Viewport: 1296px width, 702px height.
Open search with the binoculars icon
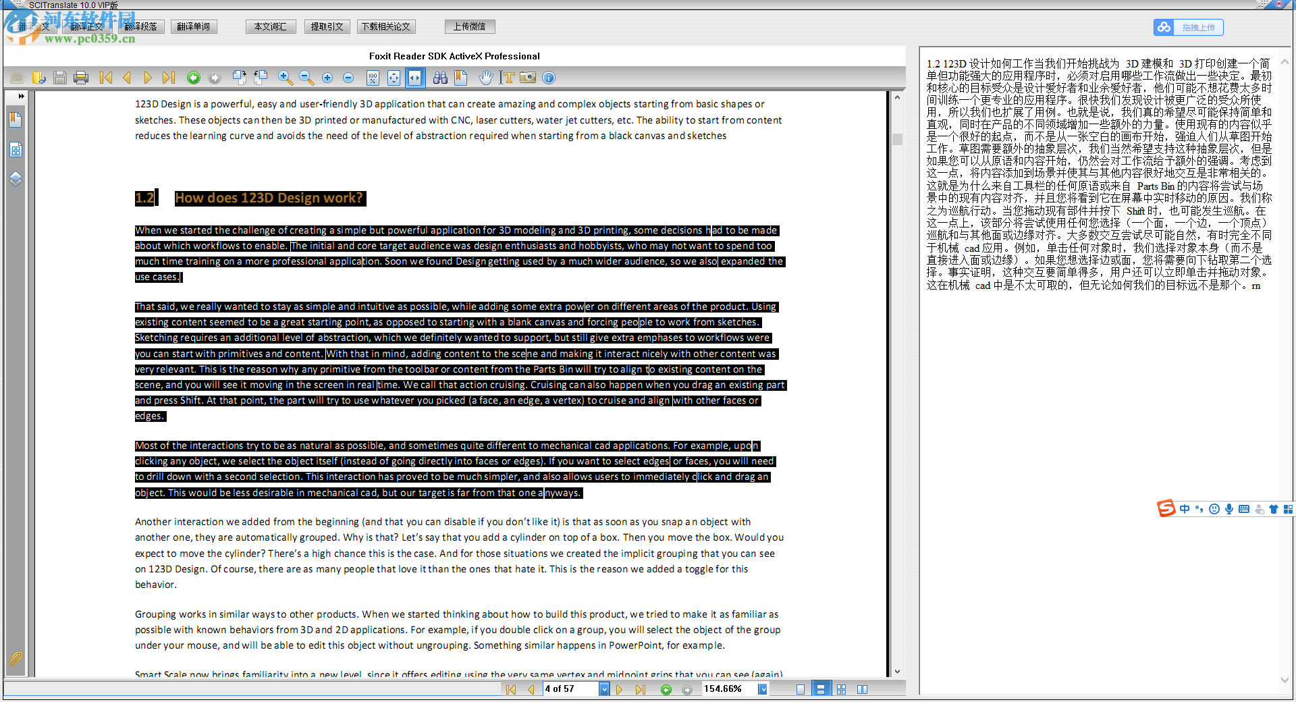pyautogui.click(x=440, y=78)
